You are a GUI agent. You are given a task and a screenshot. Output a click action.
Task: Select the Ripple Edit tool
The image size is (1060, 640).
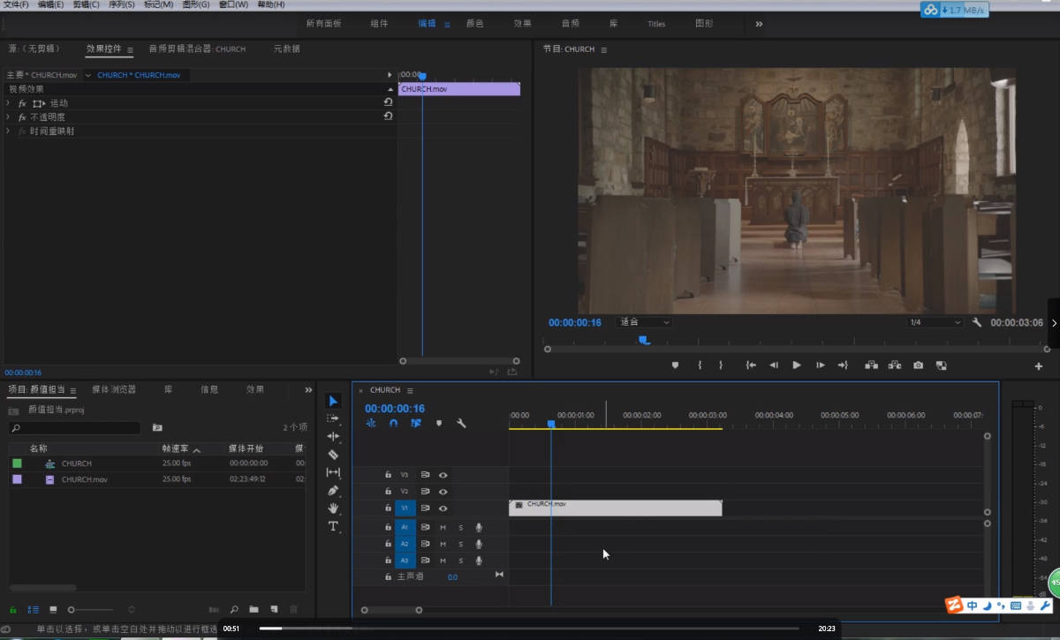pyautogui.click(x=333, y=436)
